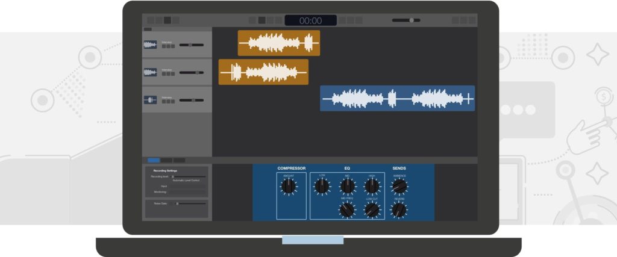The image size is (617, 257).
Task: Click the EQ Mid Freq knob
Action: pyautogui.click(x=347, y=209)
